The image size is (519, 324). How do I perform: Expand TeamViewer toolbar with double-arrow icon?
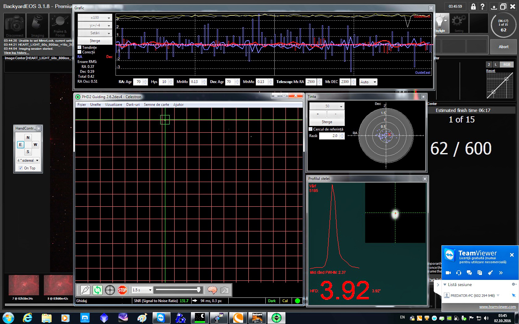(x=501, y=273)
